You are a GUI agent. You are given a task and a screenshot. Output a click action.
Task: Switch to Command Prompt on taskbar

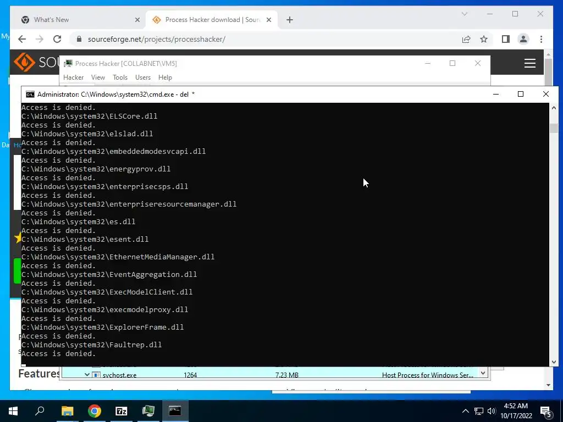tap(175, 411)
